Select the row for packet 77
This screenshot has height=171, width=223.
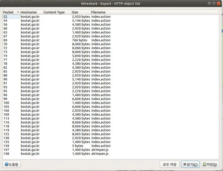(x=111, y=60)
